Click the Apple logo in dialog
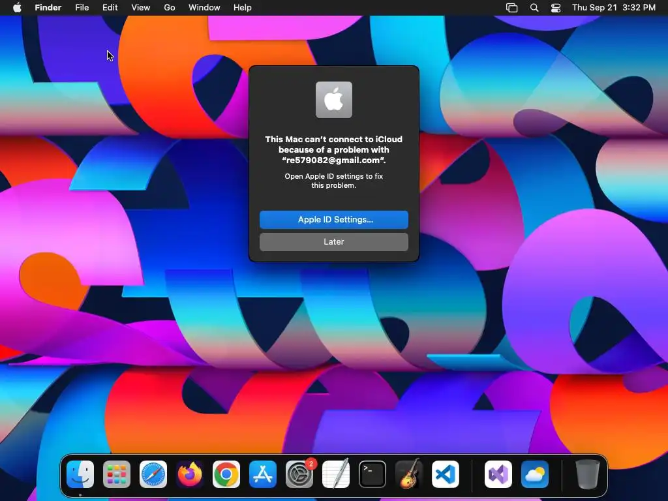 click(x=334, y=100)
